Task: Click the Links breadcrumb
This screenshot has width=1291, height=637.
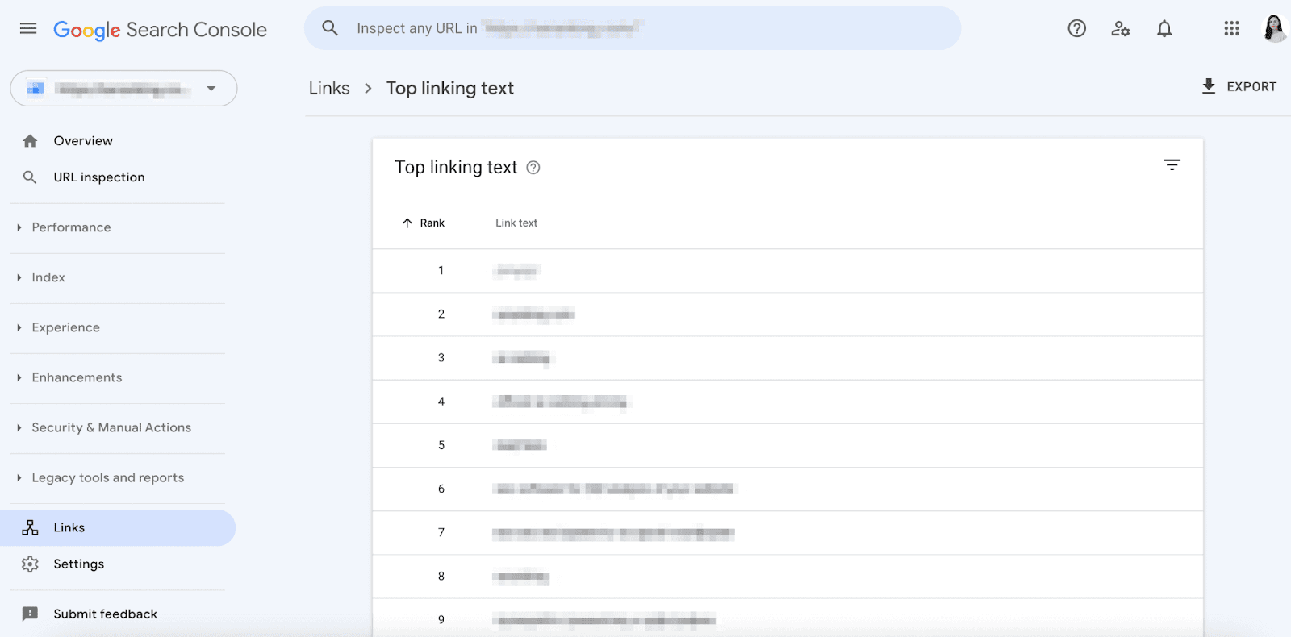Action: 329,88
